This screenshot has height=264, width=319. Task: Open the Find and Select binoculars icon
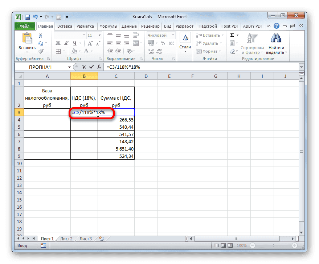click(275, 38)
